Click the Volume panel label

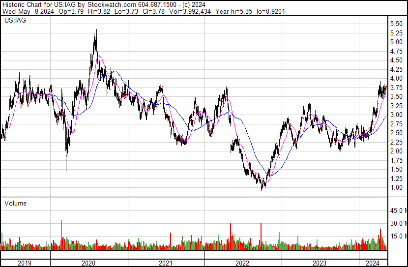coord(15,203)
